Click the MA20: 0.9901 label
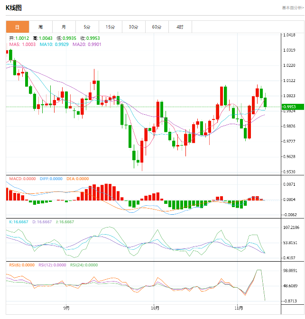This screenshot has height=319, width=305. click(x=87, y=45)
